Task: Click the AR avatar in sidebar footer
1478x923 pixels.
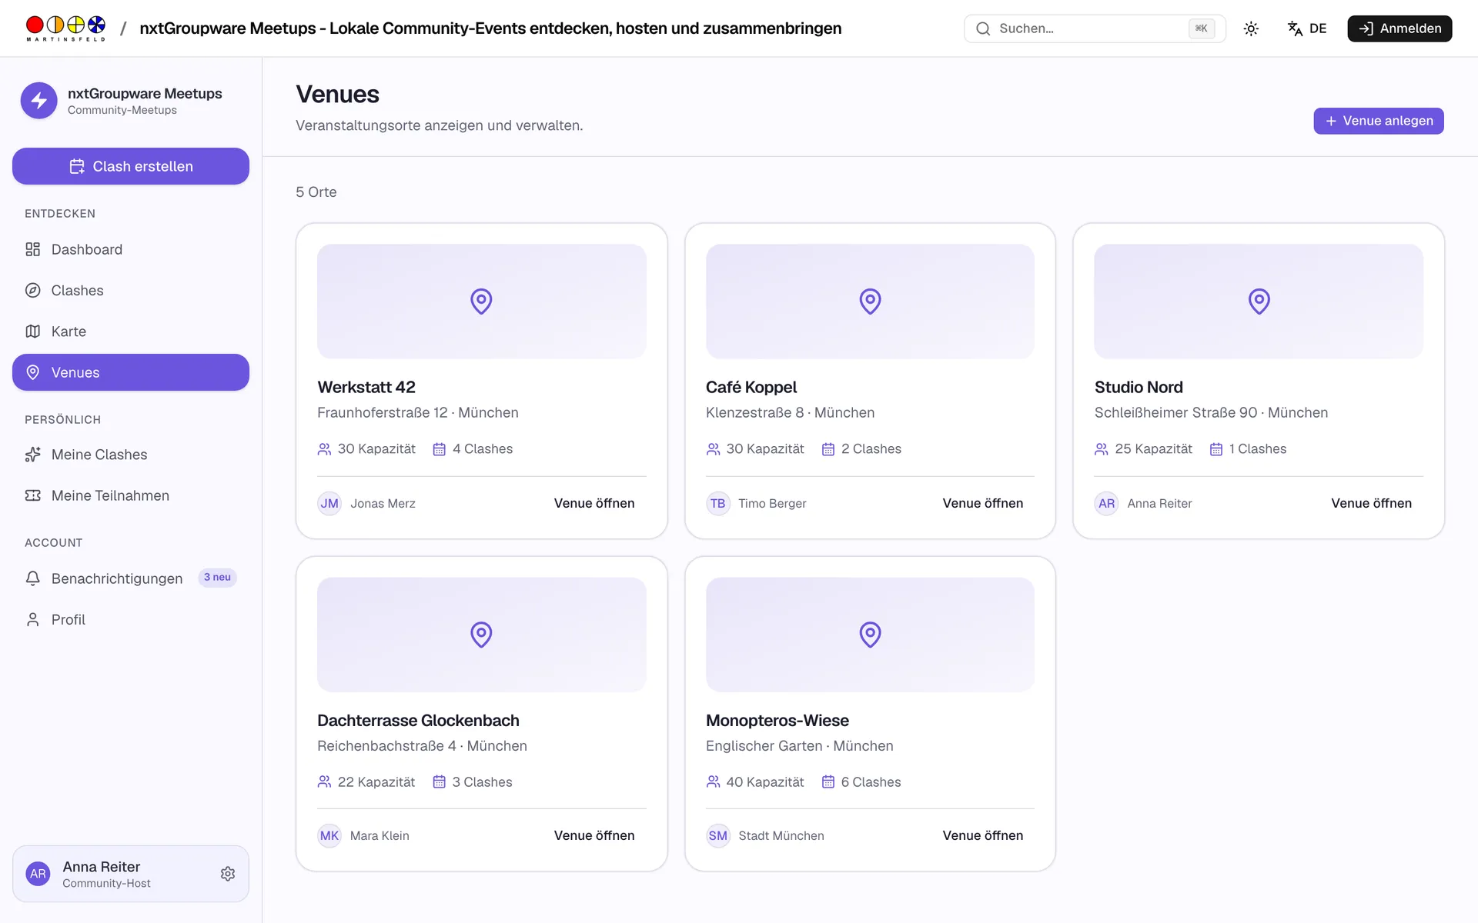Action: tap(38, 874)
